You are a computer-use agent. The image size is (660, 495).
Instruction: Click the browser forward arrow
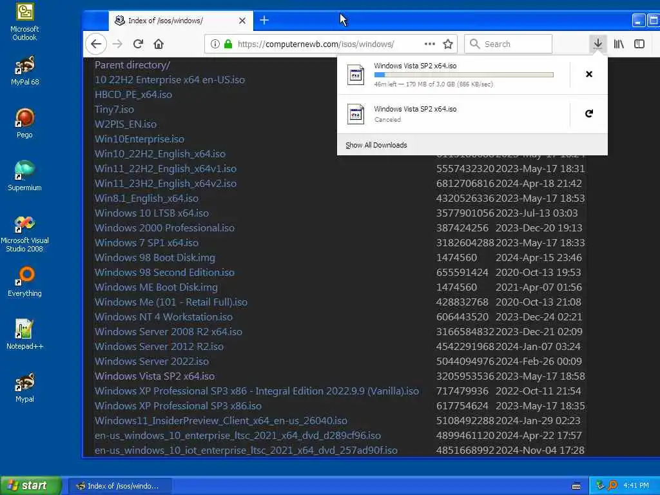117,44
